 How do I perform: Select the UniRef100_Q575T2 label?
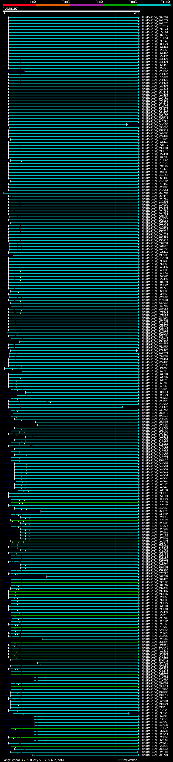point(155,413)
